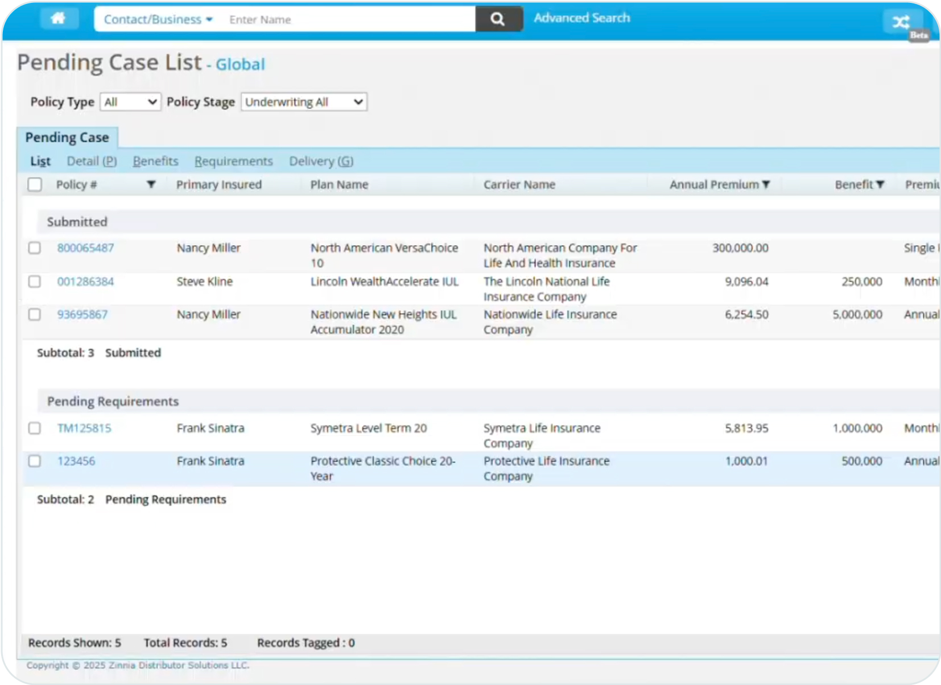This screenshot has height=685, width=941.
Task: Sort by Annual Premium arrow
Action: pyautogui.click(x=766, y=184)
